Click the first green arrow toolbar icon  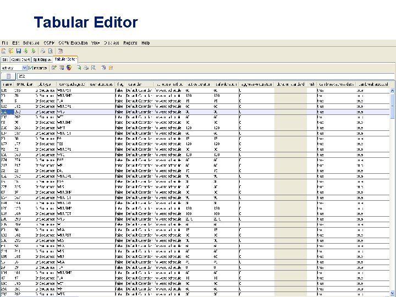pyautogui.click(x=26, y=51)
